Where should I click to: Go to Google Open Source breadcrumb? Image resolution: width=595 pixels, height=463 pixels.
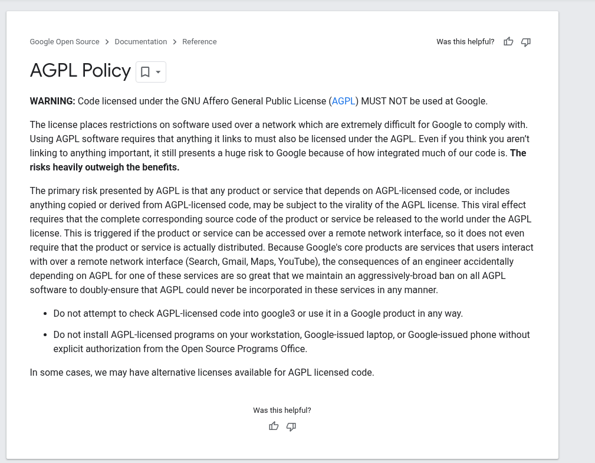click(x=64, y=42)
